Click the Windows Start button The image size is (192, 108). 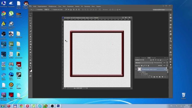pyautogui.click(x=3, y=106)
